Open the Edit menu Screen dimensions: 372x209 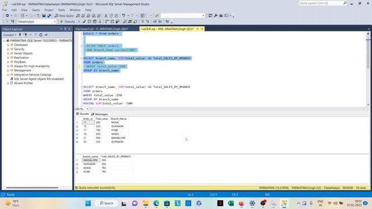click(x=14, y=10)
